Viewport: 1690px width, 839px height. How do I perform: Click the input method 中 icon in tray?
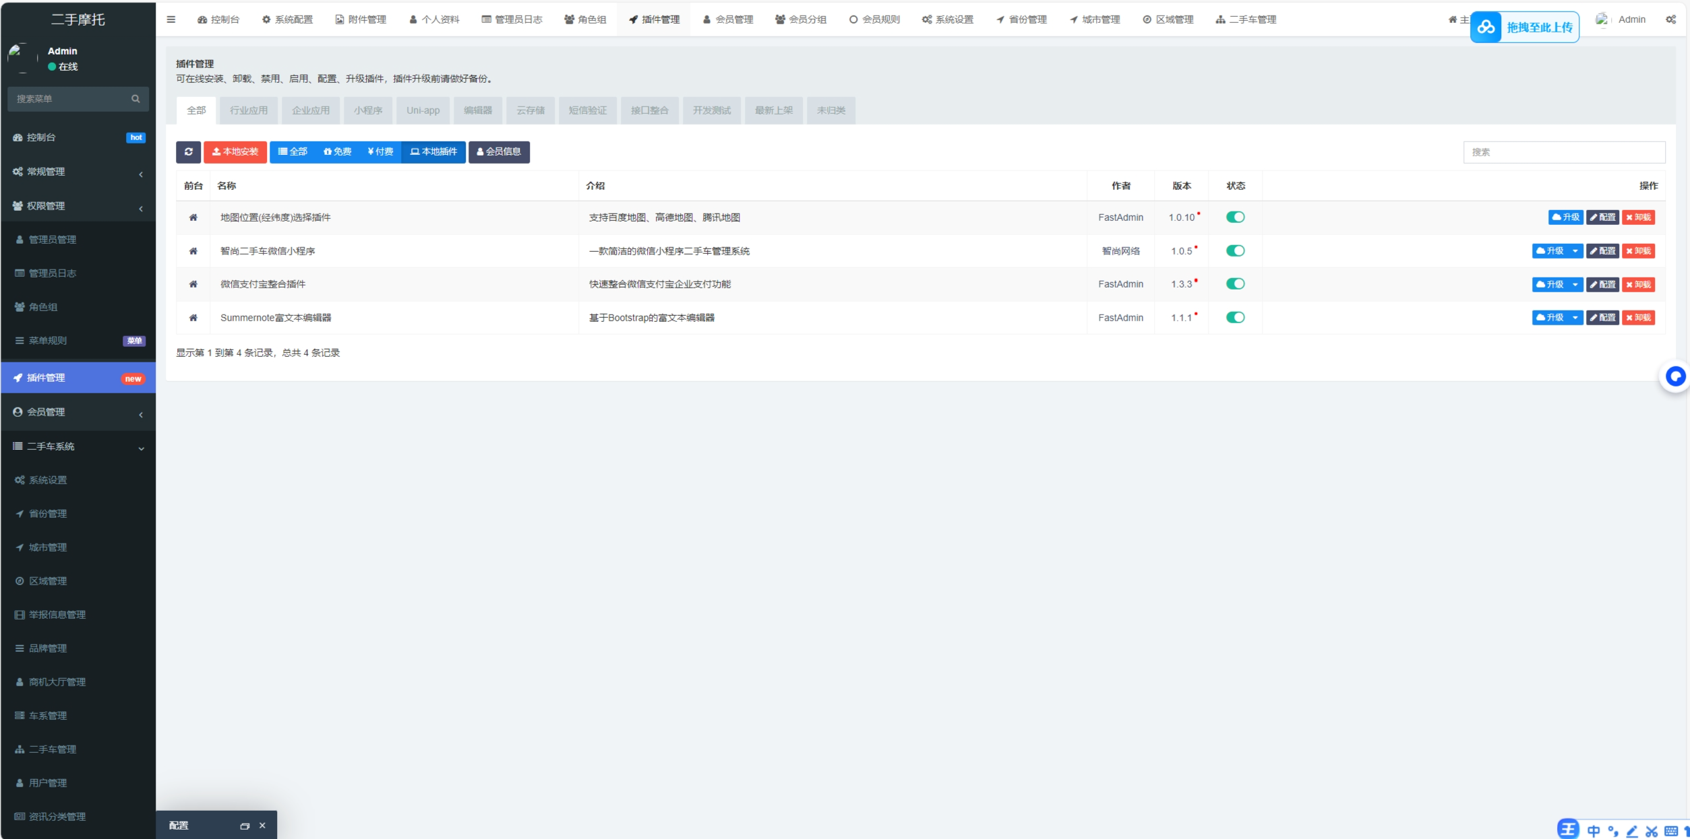[x=1594, y=832]
